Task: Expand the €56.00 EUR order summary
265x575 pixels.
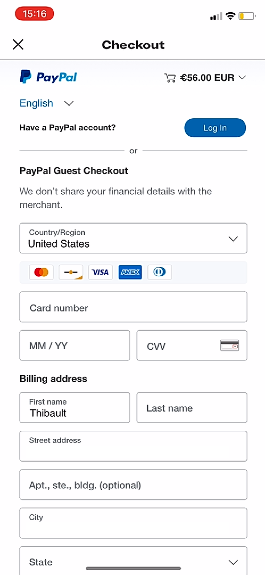Action: click(213, 78)
